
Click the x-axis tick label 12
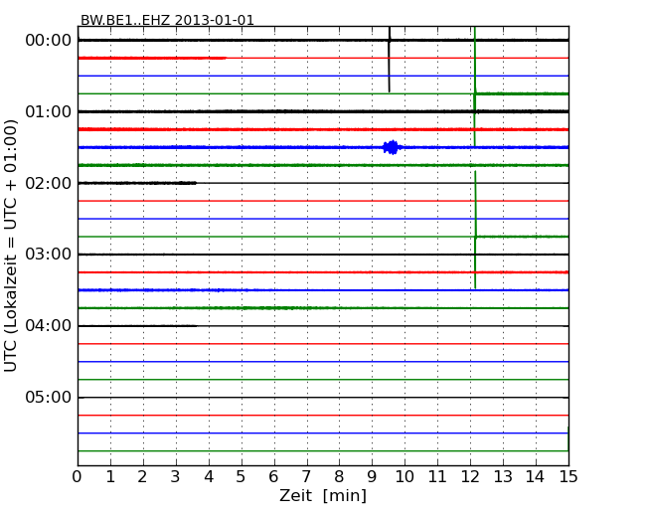(x=470, y=477)
